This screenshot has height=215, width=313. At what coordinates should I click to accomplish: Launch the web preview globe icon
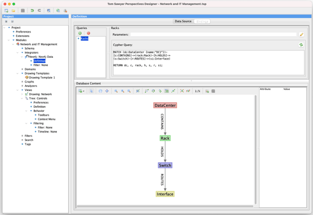pyautogui.click(x=58, y=11)
